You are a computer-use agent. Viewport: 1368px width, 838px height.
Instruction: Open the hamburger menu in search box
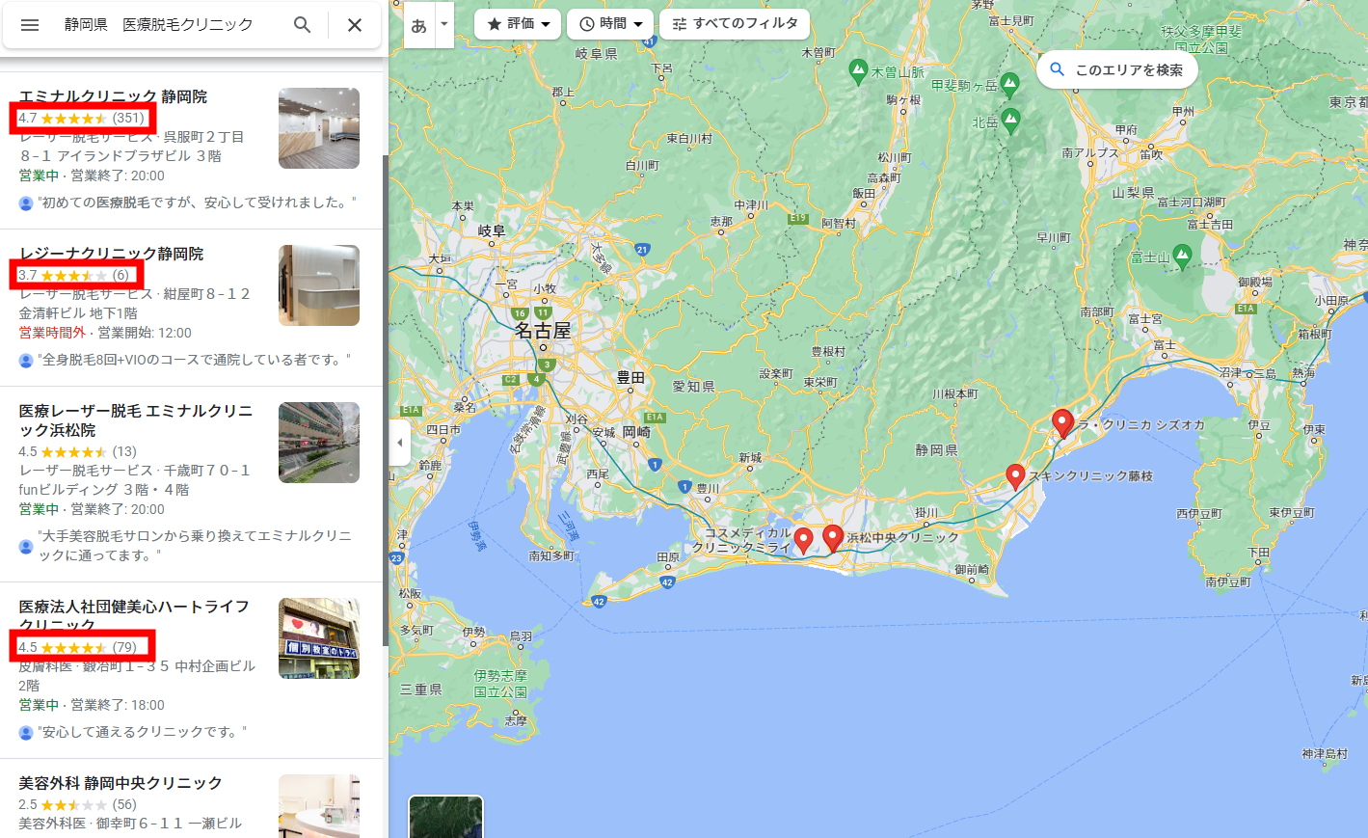pyautogui.click(x=30, y=25)
